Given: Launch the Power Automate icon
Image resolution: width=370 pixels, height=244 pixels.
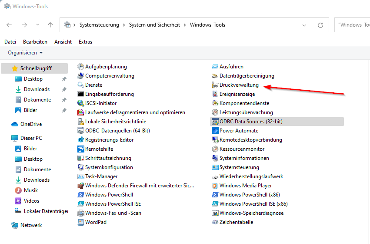Looking at the screenshot, I should pyautogui.click(x=215, y=131).
